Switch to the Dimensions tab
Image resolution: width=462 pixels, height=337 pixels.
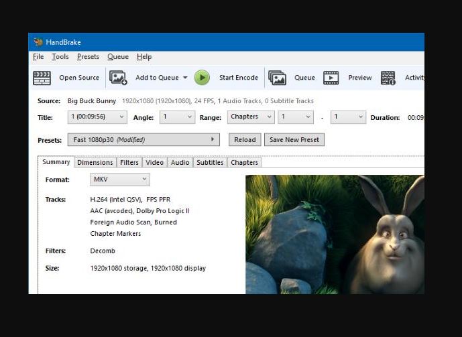click(95, 162)
